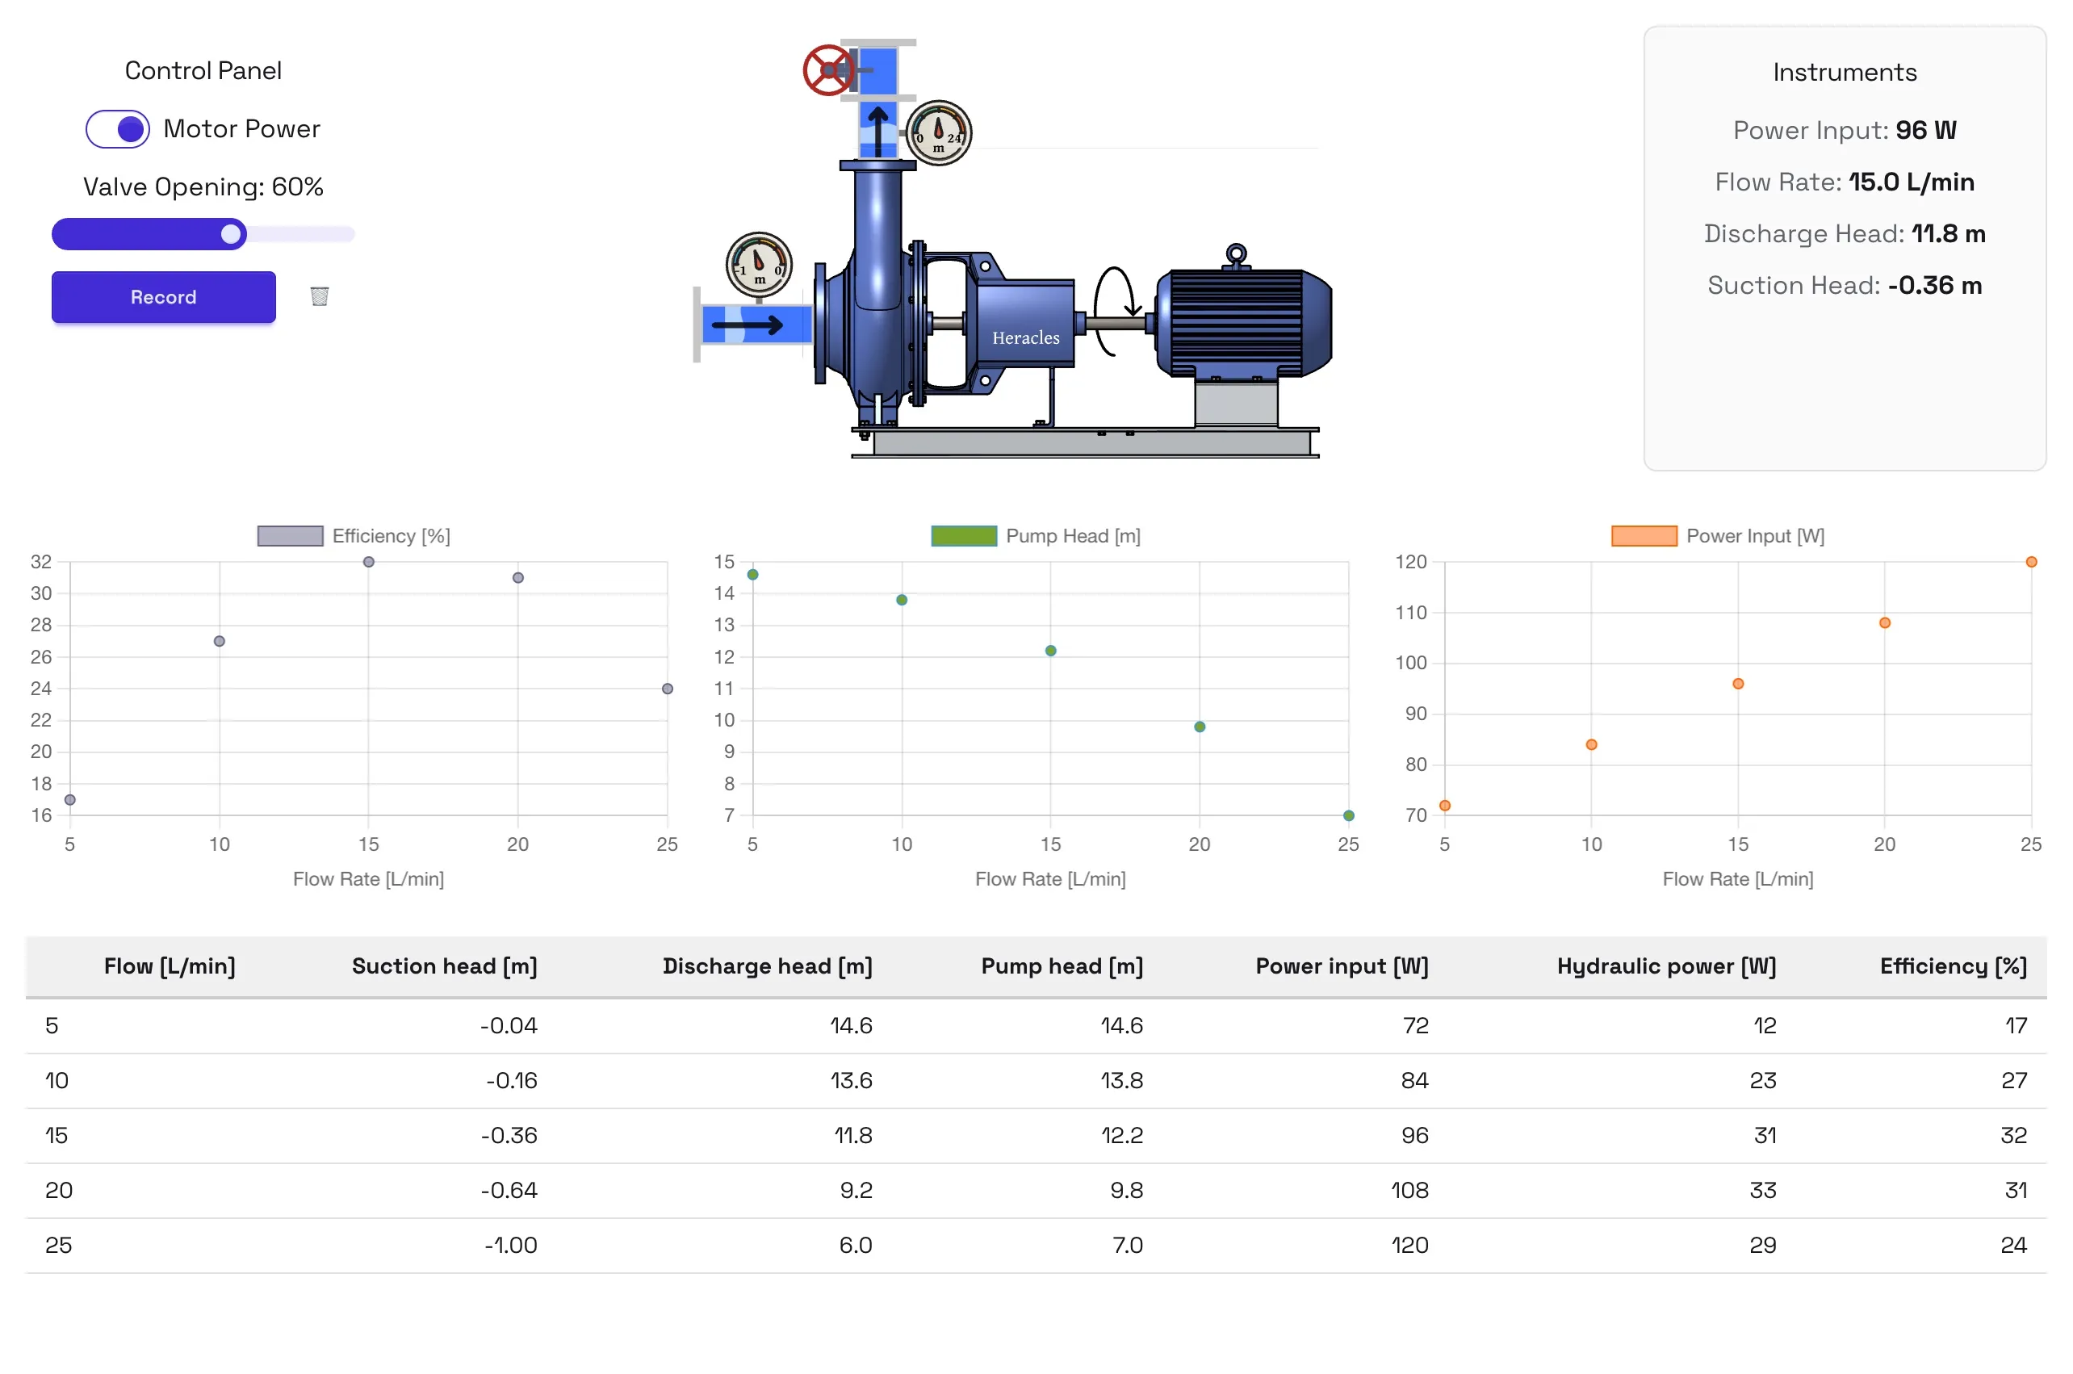Click the 12.2 pump head cell

click(1122, 1136)
